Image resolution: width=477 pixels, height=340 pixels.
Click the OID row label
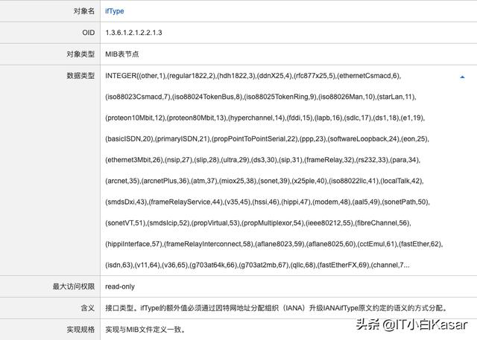click(x=88, y=33)
